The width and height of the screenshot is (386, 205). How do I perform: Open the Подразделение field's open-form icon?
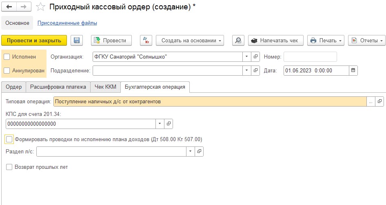pos(255,70)
